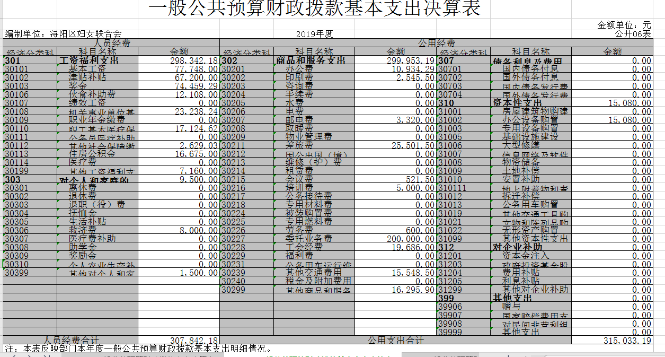
Task: Select the 2019年度 cell
Action: [x=314, y=34]
